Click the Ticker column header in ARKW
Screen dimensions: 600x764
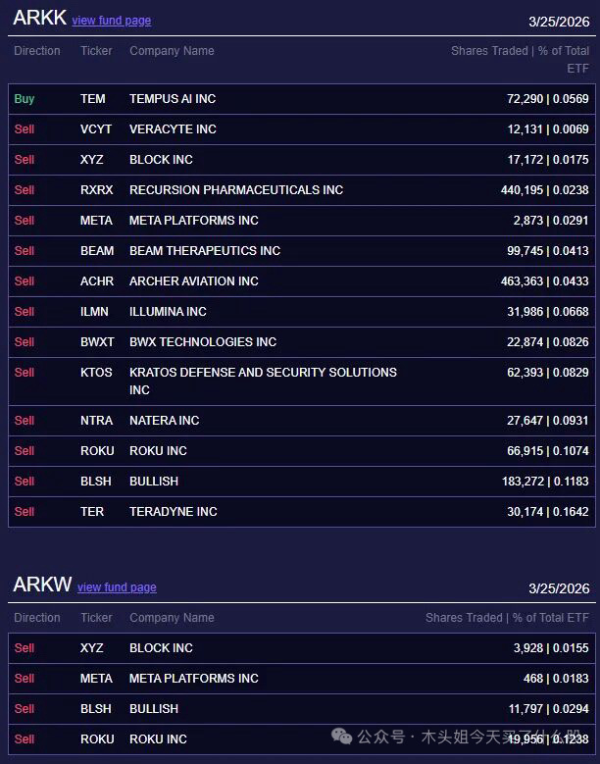pos(96,618)
